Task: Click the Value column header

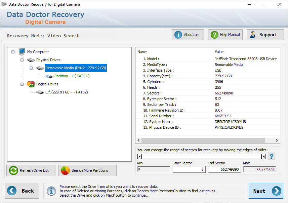Action: pos(246,52)
